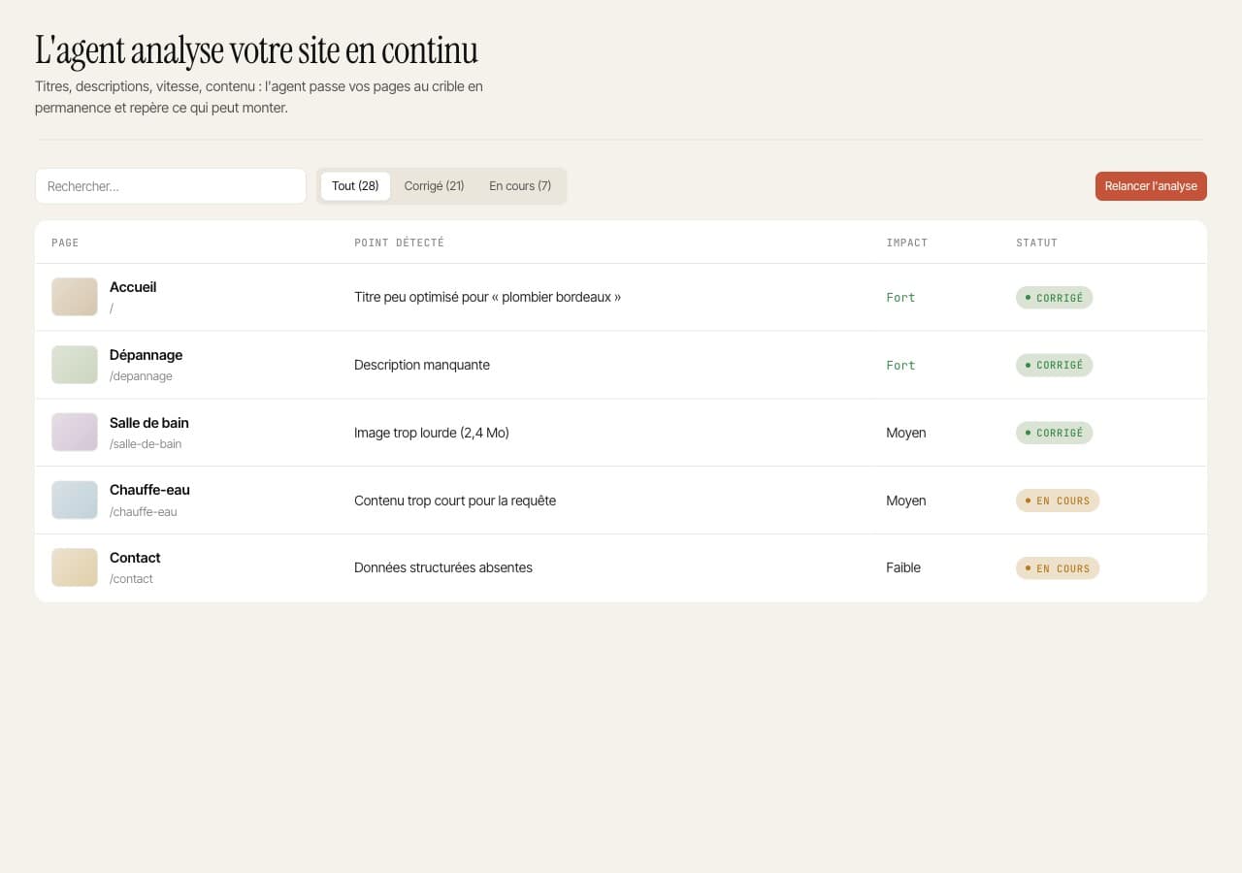Open the Accueil page thumbnail
The image size is (1242, 873).
point(75,297)
